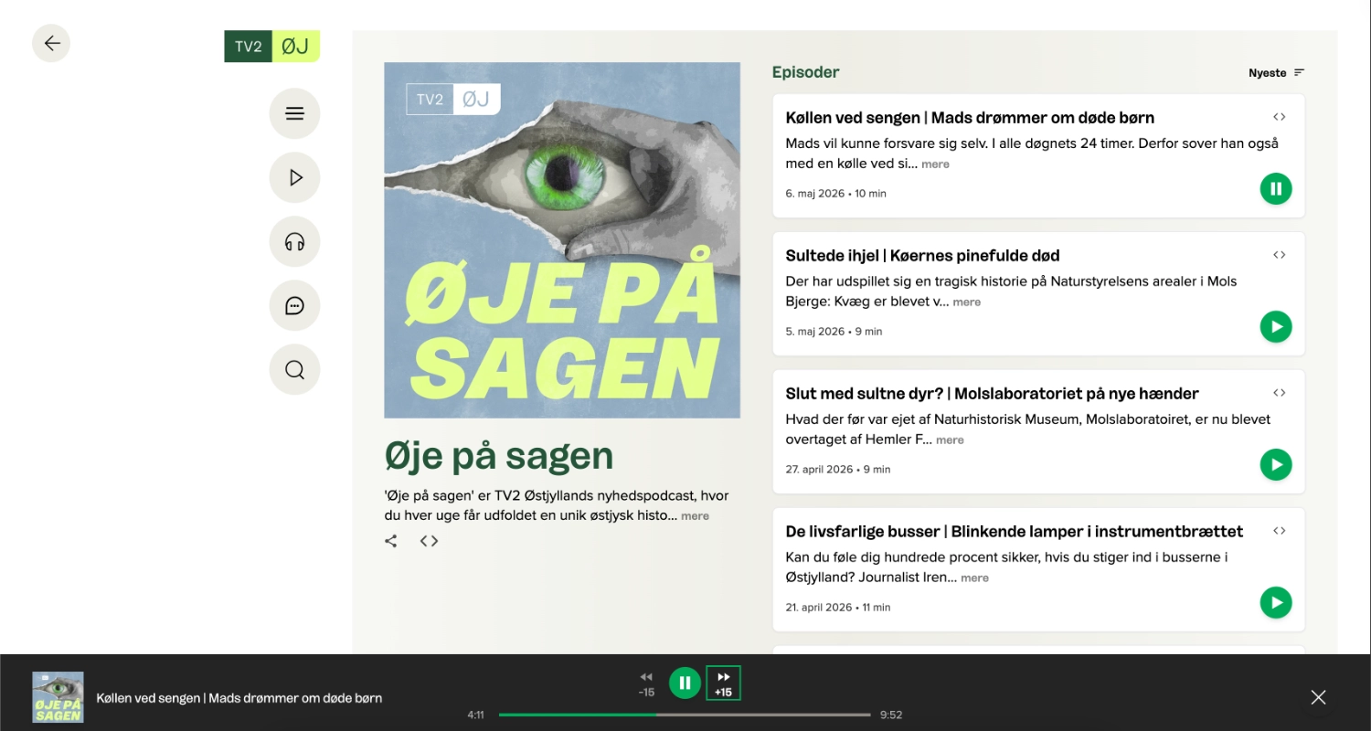Image resolution: width=1371 pixels, height=731 pixels.
Task: Open the headphones podcast section
Action: pos(294,241)
